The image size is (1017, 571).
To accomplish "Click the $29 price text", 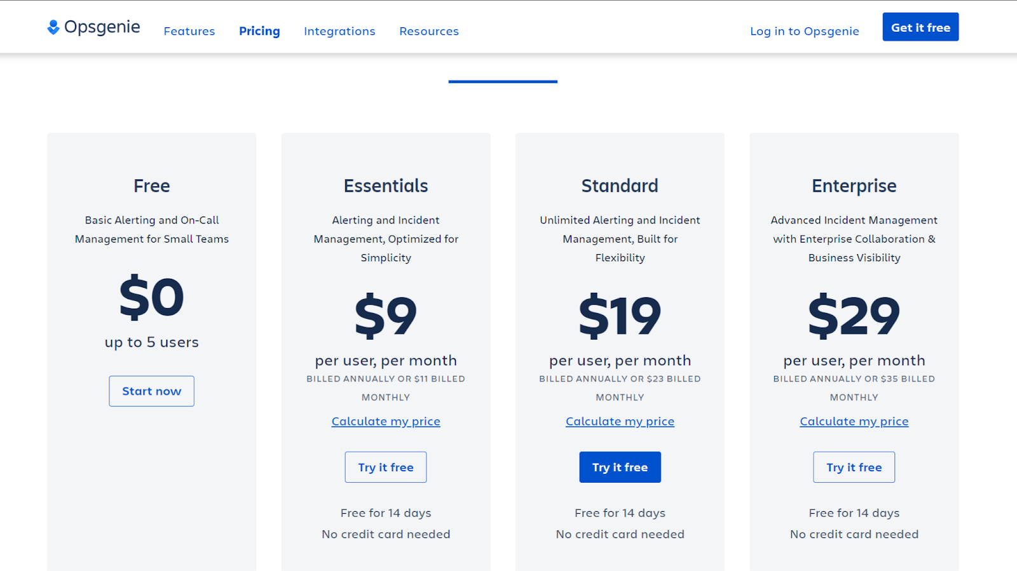I will point(854,316).
